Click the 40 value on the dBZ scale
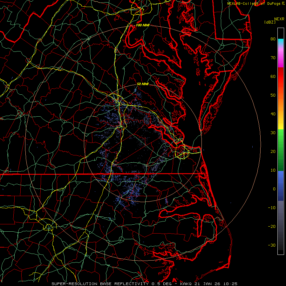The image size is (286, 286). [273, 114]
